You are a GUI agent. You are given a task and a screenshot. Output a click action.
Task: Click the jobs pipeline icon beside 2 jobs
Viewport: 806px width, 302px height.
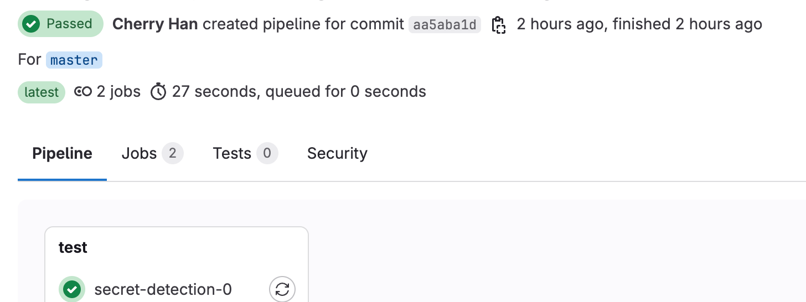click(x=83, y=92)
